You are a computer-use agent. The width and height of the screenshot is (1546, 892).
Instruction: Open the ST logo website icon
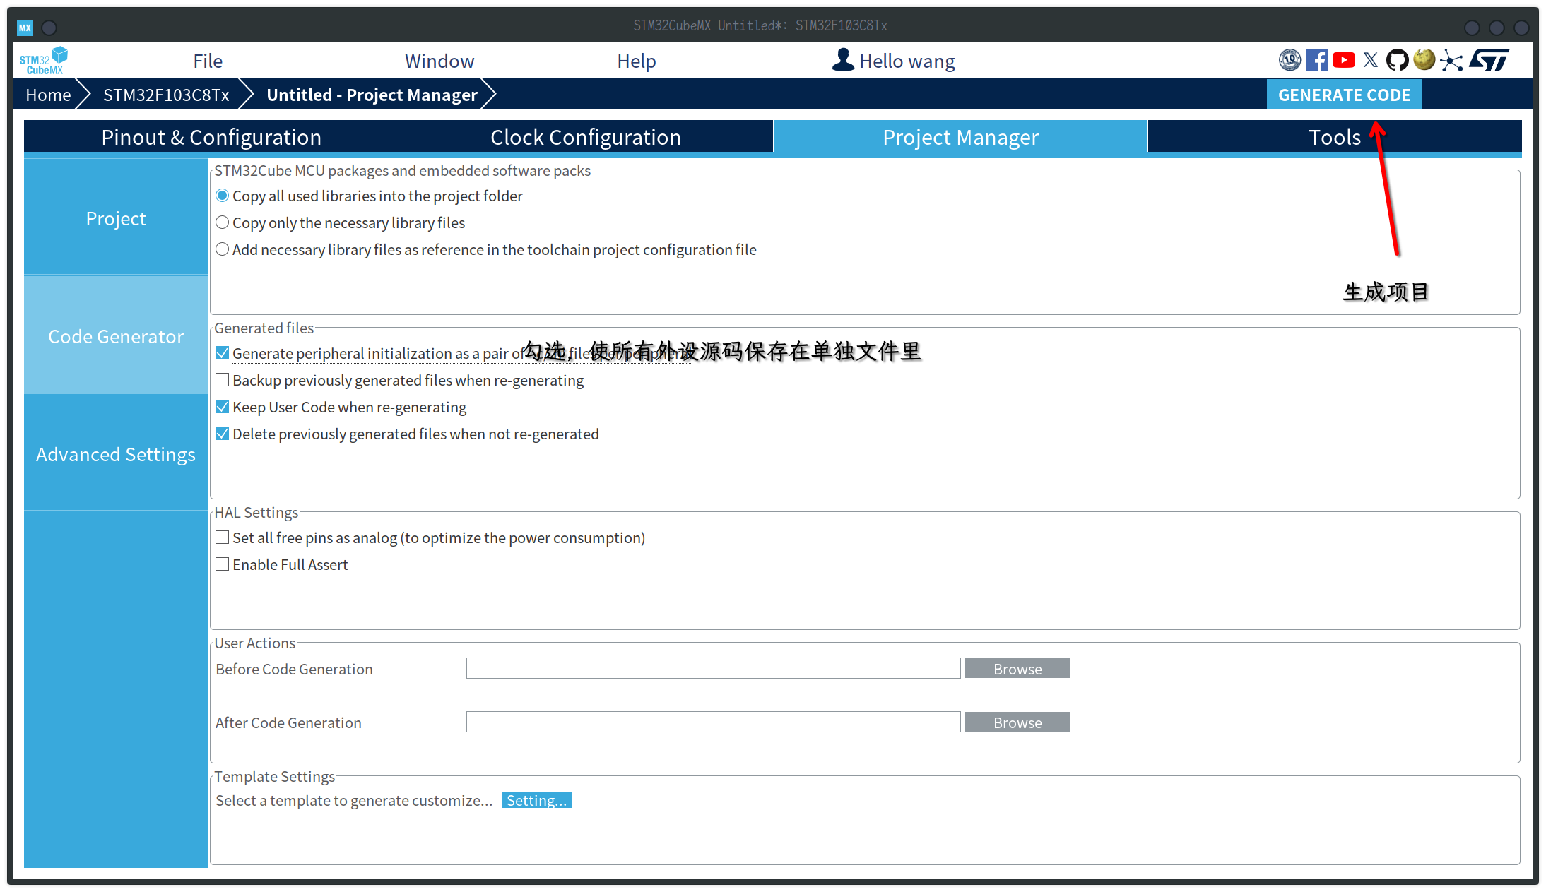click(1489, 60)
